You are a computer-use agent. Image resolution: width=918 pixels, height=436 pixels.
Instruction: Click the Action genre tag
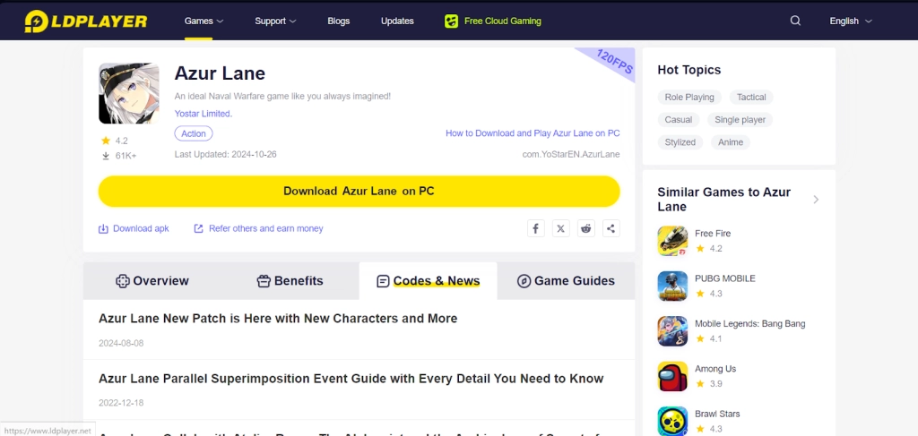click(194, 133)
